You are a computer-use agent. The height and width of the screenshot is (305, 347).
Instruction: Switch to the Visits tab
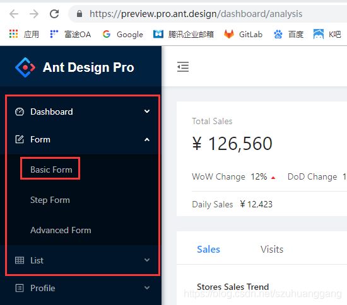tap(272, 250)
